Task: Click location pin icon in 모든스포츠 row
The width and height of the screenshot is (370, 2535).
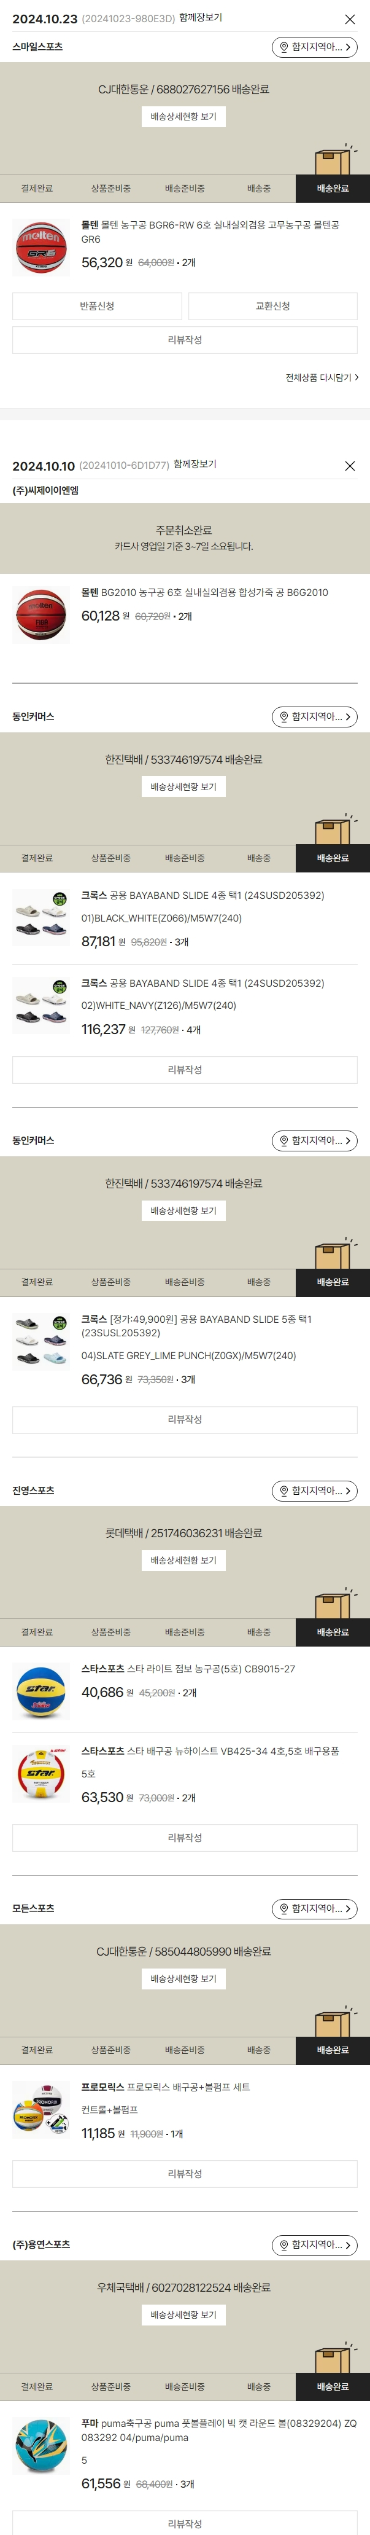Action: coord(283,1909)
